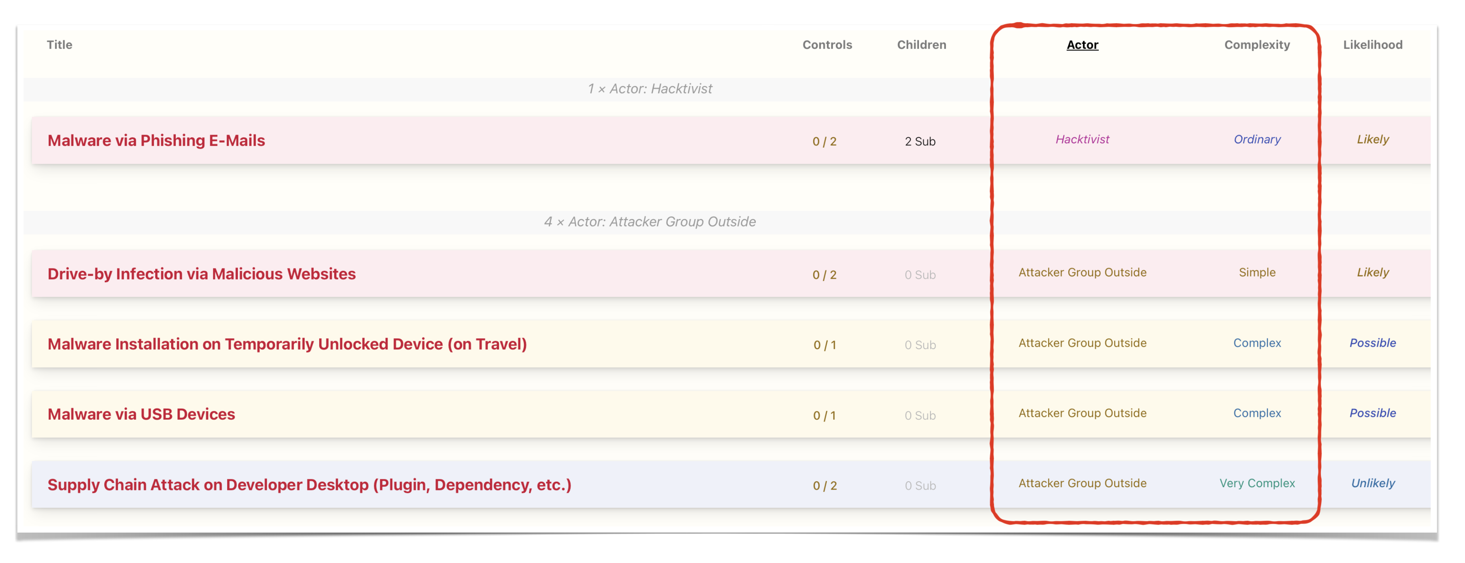Click the Controls column header
Screen dimensions: 1465x563
point(827,45)
